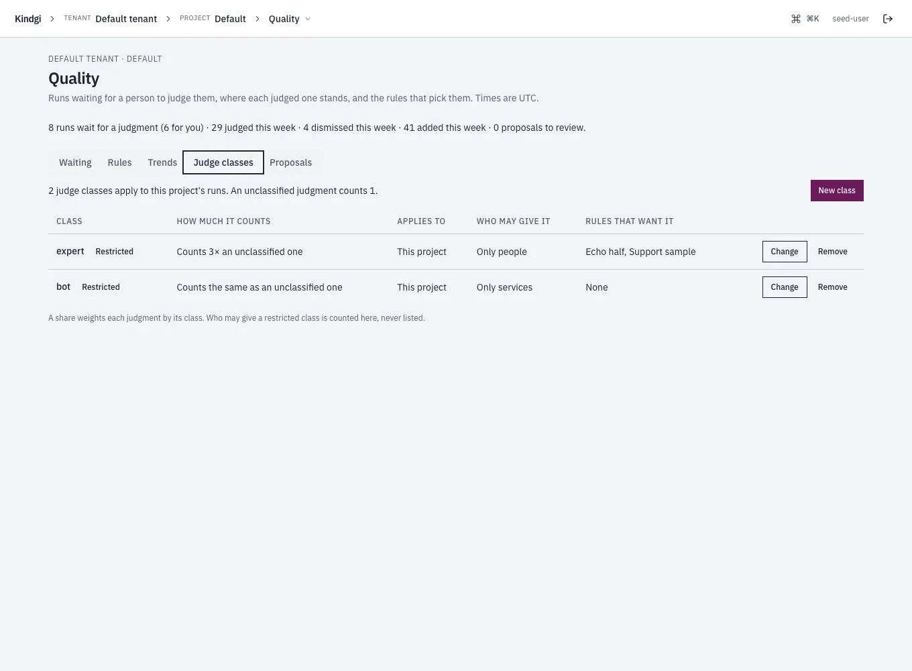Remove the bot judge class
Screen dimensions: 912x671
[832, 287]
